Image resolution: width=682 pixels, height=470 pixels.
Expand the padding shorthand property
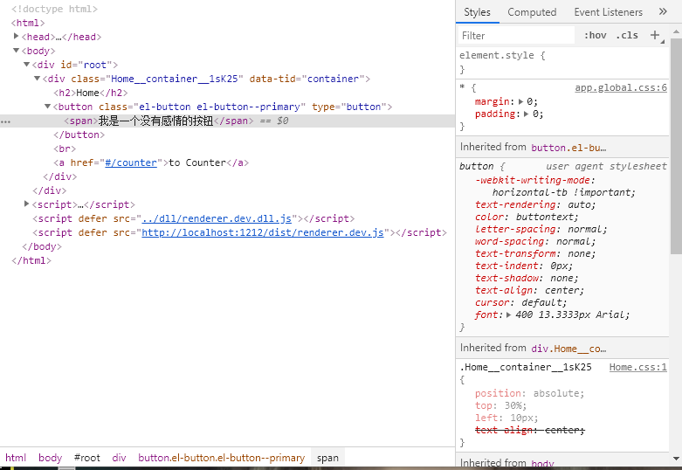coord(527,114)
